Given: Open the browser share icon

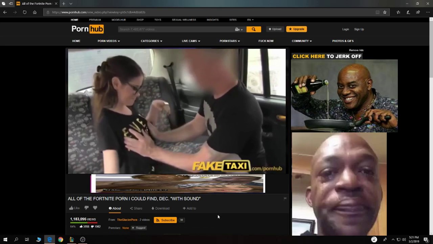Looking at the screenshot, I should (x=418, y=12).
